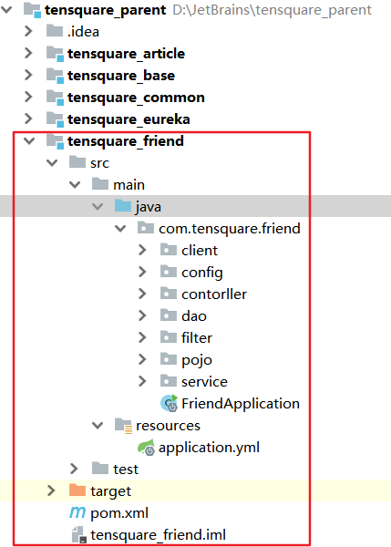391x547 pixels.
Task: Click the FriendApplication Spring Boot class icon
Action: 170,403
